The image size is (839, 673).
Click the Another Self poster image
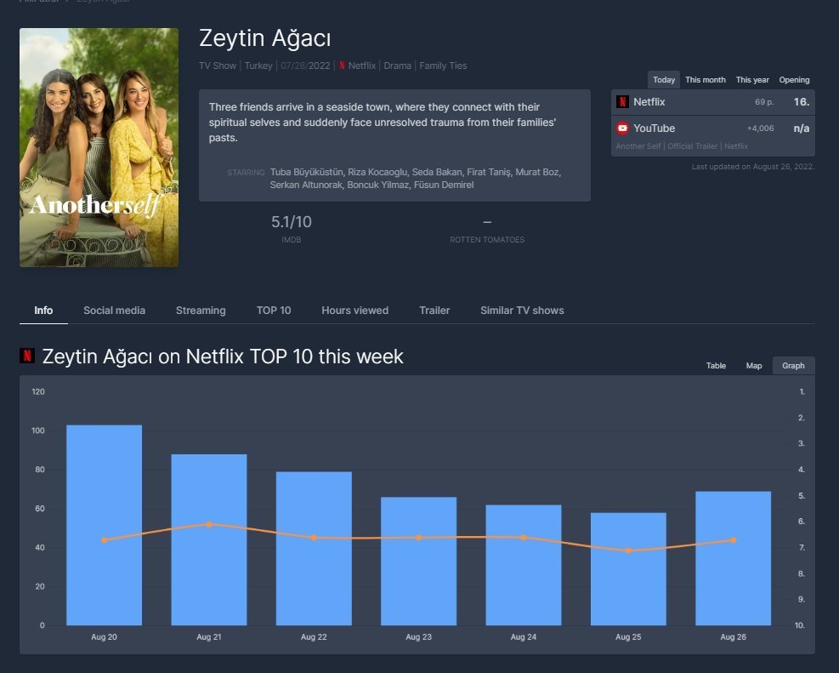click(x=99, y=147)
